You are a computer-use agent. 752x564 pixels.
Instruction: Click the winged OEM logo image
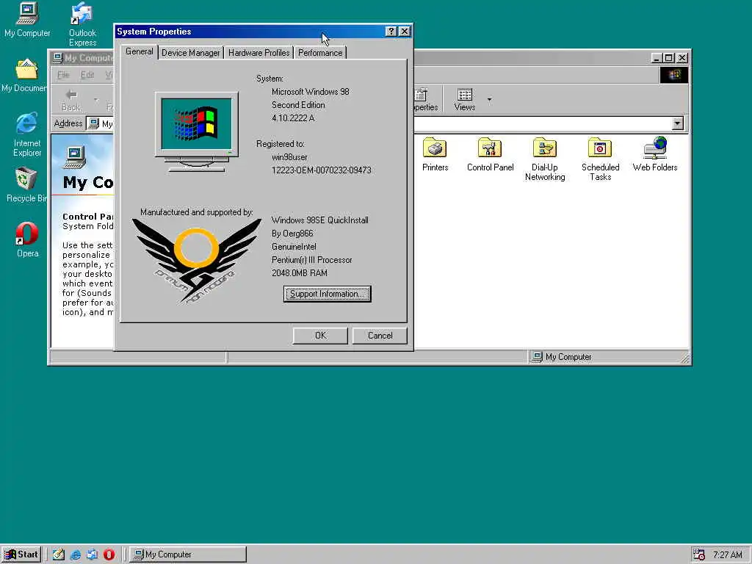tap(197, 261)
